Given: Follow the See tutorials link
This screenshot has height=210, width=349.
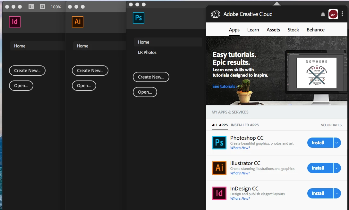Looking at the screenshot, I should point(225,86).
